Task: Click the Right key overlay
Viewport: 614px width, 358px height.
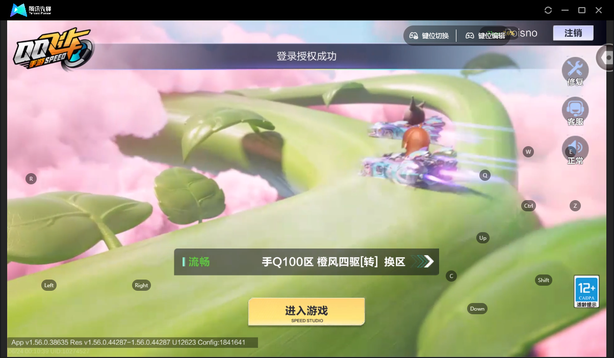Action: pos(141,285)
